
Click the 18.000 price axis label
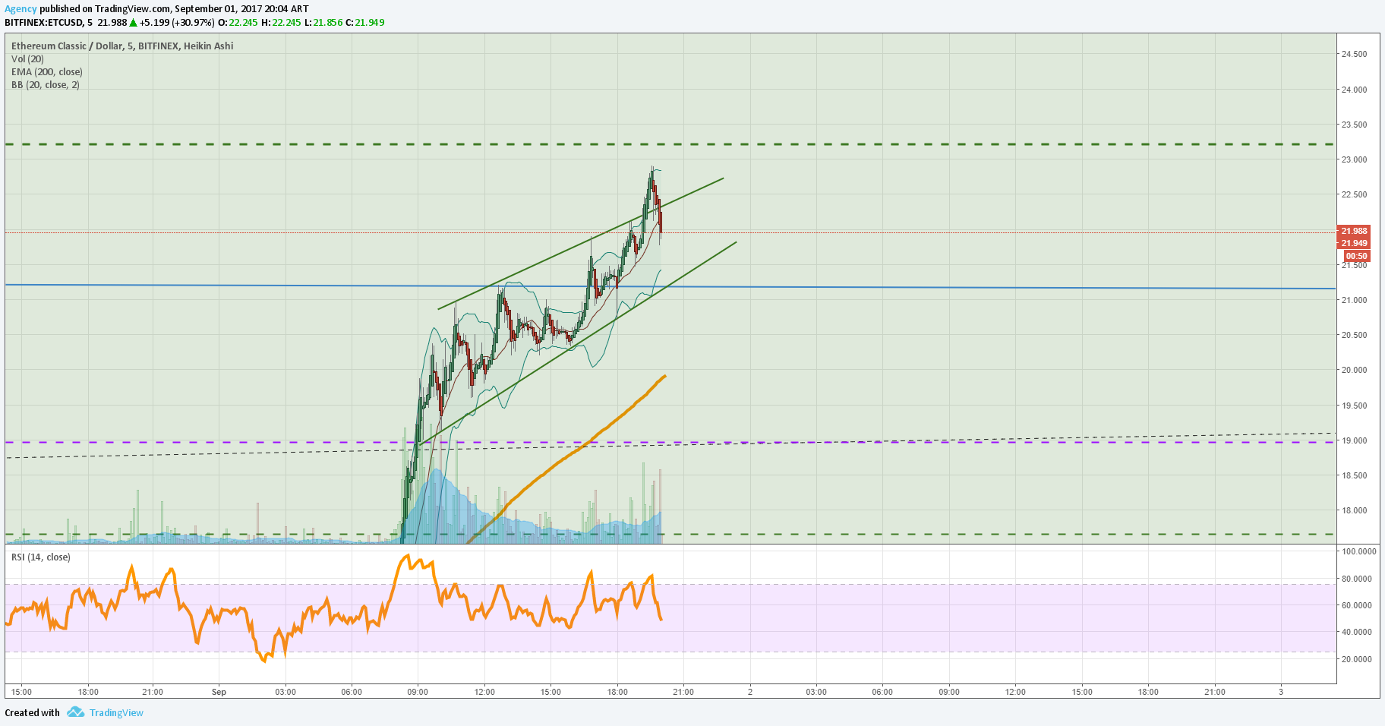coord(1354,510)
